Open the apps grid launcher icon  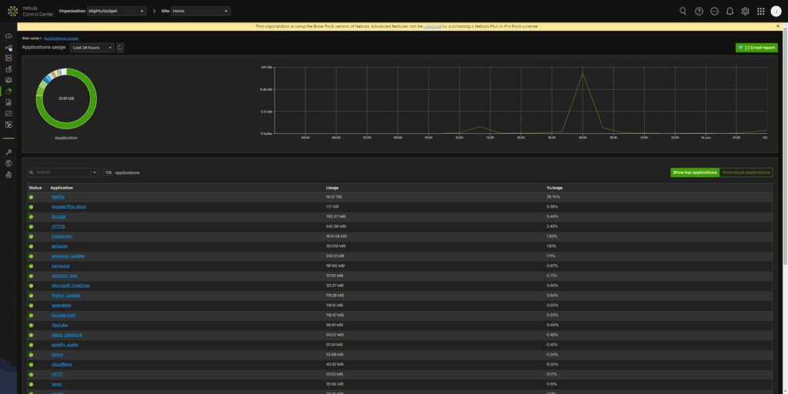pyautogui.click(x=761, y=12)
